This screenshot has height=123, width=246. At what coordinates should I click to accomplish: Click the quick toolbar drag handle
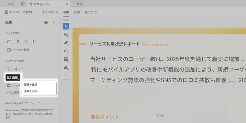pyautogui.click(x=66, y=21)
